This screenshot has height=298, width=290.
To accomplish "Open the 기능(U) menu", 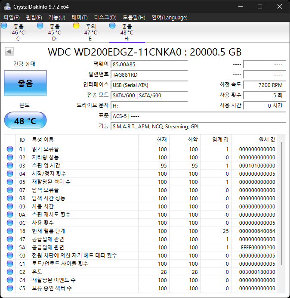I will click(57, 18).
